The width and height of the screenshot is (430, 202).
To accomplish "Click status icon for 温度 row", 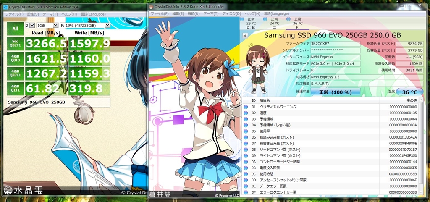I will [x=246, y=113].
